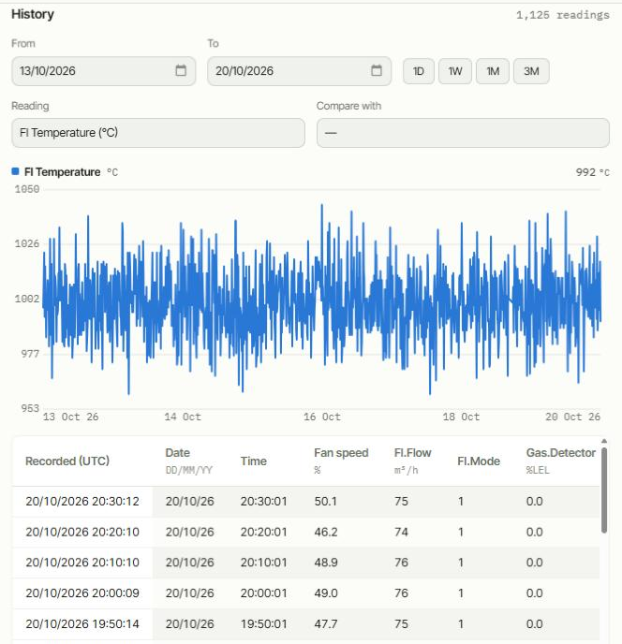Image resolution: width=622 pixels, height=644 pixels.
Task: Open the From date calendar icon
Action: tap(181, 70)
